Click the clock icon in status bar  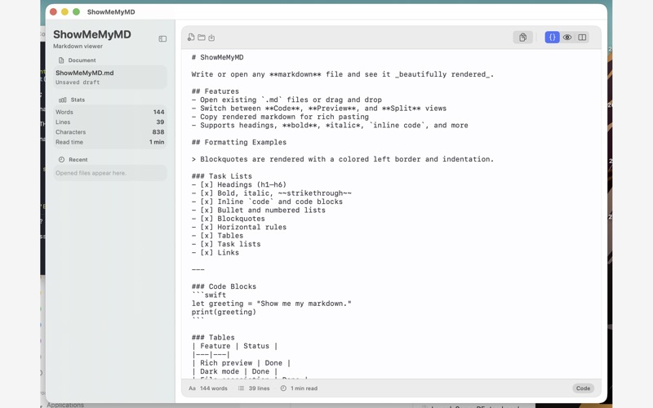pos(283,388)
